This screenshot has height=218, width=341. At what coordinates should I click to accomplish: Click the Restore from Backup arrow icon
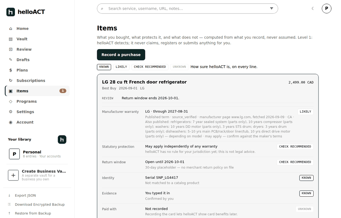pyautogui.click(x=9, y=213)
